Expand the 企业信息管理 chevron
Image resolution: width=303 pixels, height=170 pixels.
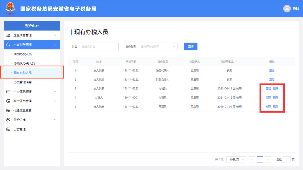55,35
